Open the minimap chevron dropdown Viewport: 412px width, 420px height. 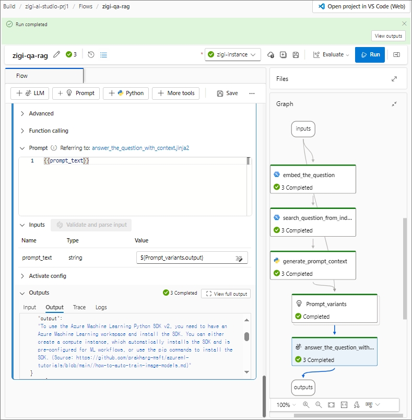point(378,405)
